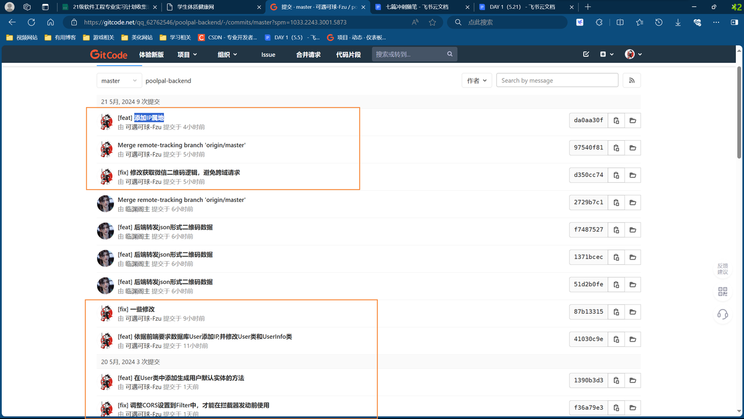
Task: Open the to-do list icon in GitCode header
Action: pyautogui.click(x=586, y=54)
